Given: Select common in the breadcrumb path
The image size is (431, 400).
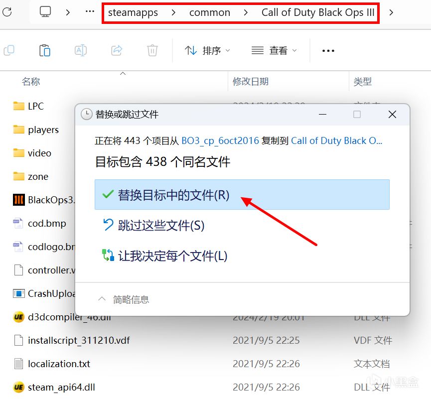Looking at the screenshot, I should (x=210, y=12).
